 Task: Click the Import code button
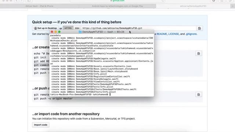[x=41, y=125]
